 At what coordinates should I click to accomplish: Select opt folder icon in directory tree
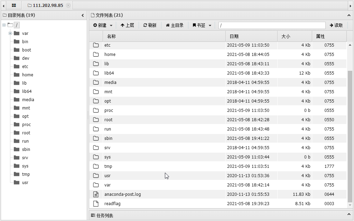(x=17, y=116)
